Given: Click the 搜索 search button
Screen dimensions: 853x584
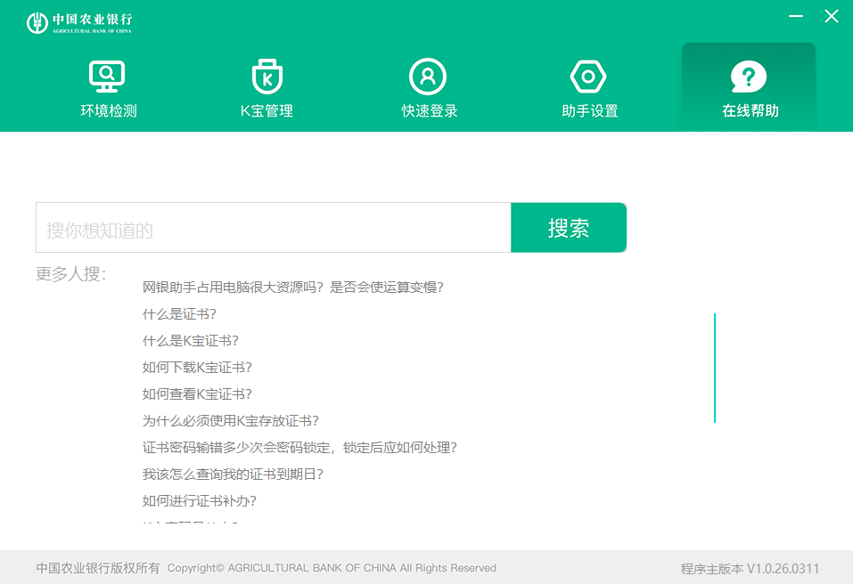Looking at the screenshot, I should click(x=569, y=228).
